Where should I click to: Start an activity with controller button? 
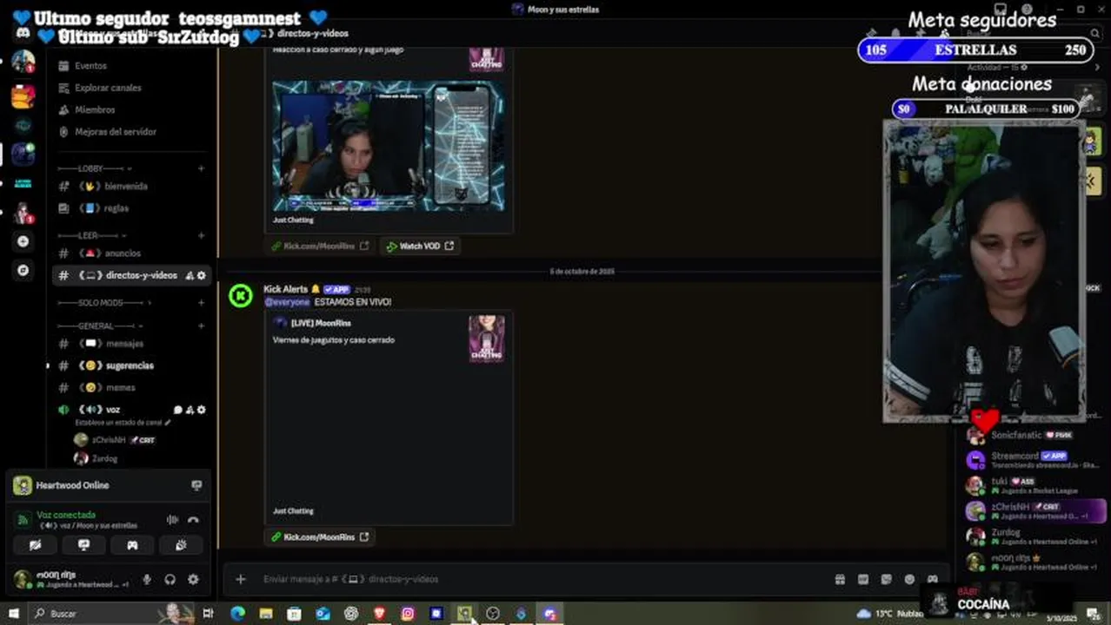[x=132, y=545]
